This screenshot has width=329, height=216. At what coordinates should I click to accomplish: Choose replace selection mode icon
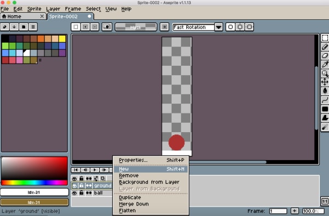(x=76, y=27)
